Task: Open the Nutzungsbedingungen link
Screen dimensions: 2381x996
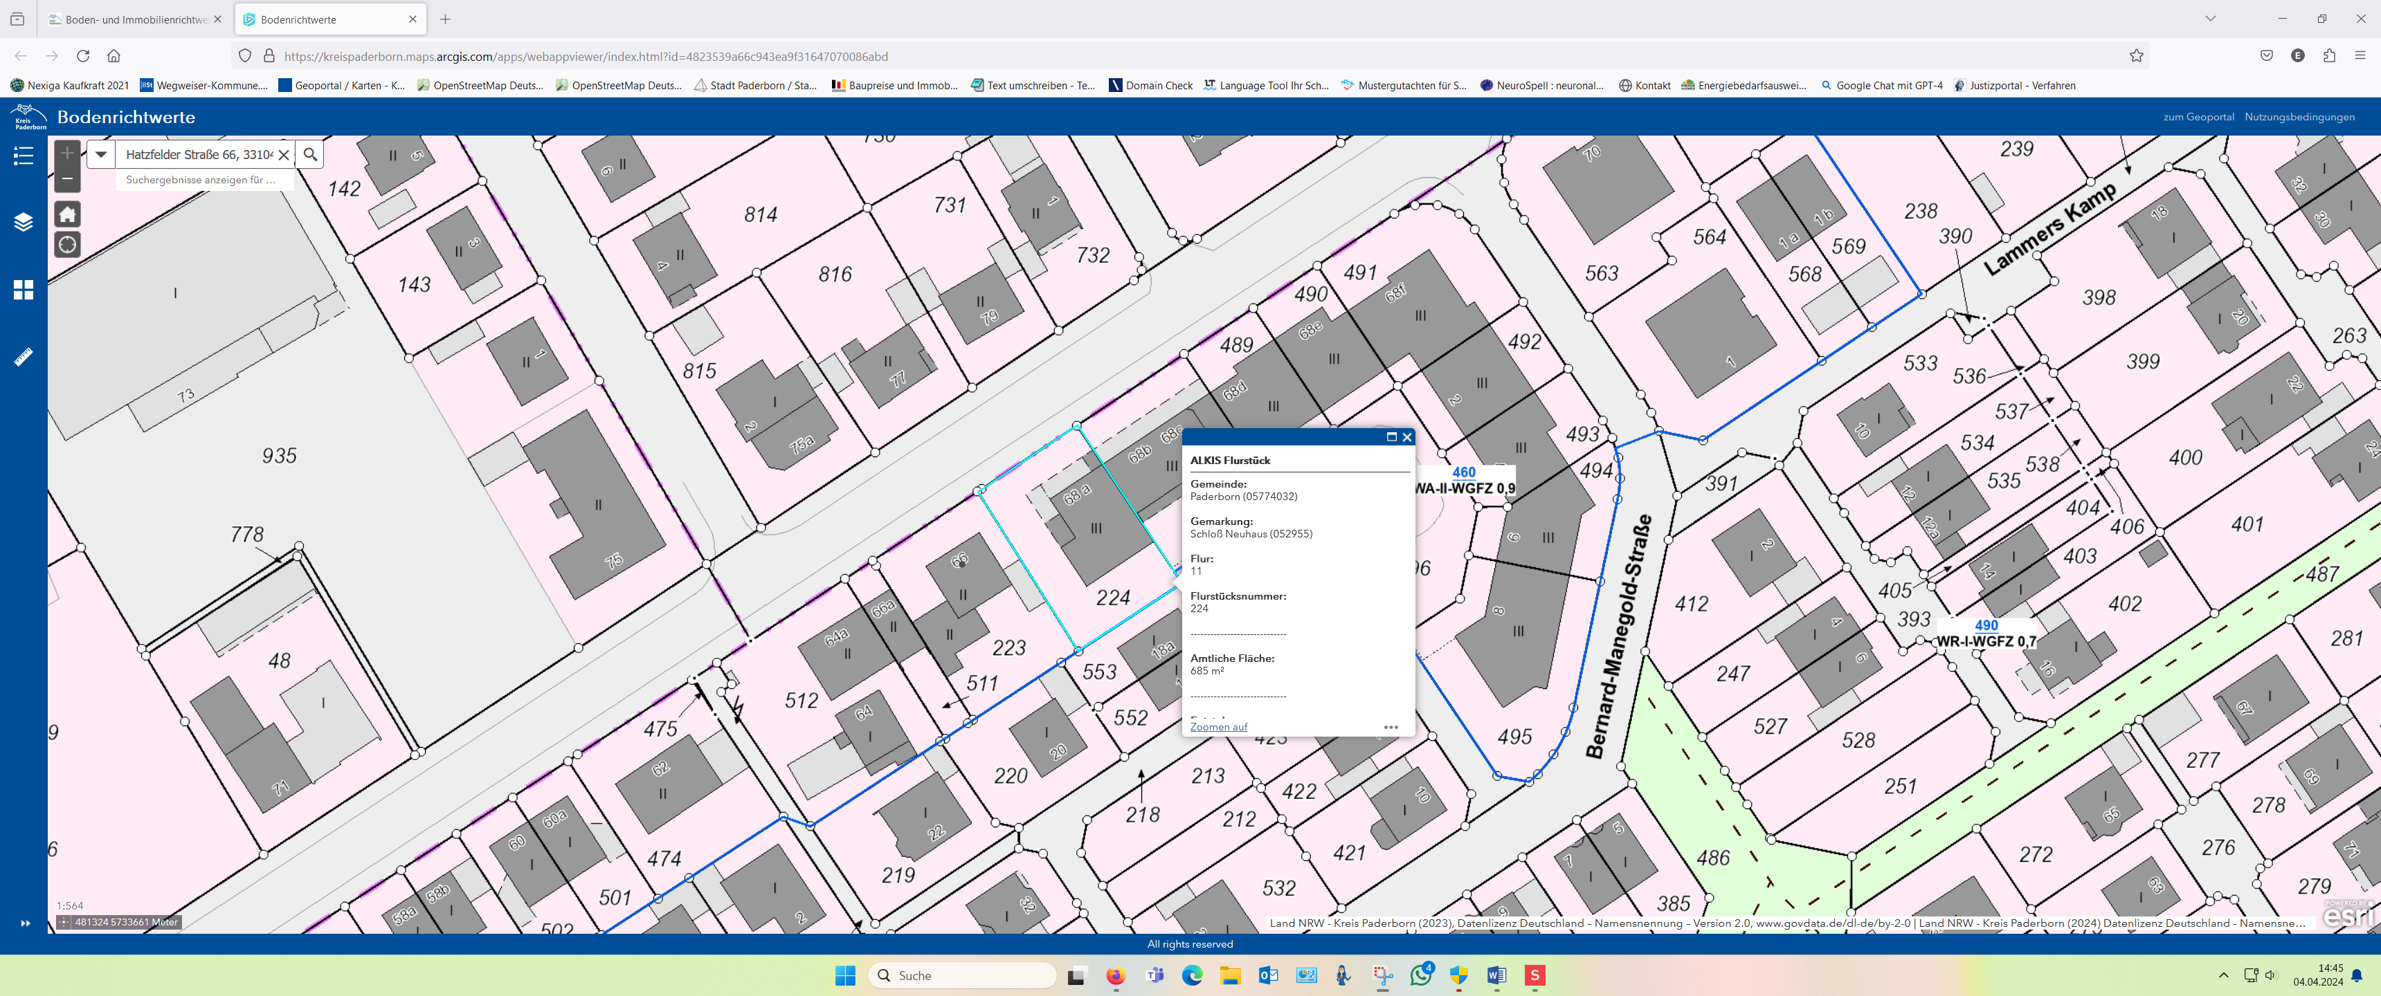Action: [2299, 116]
